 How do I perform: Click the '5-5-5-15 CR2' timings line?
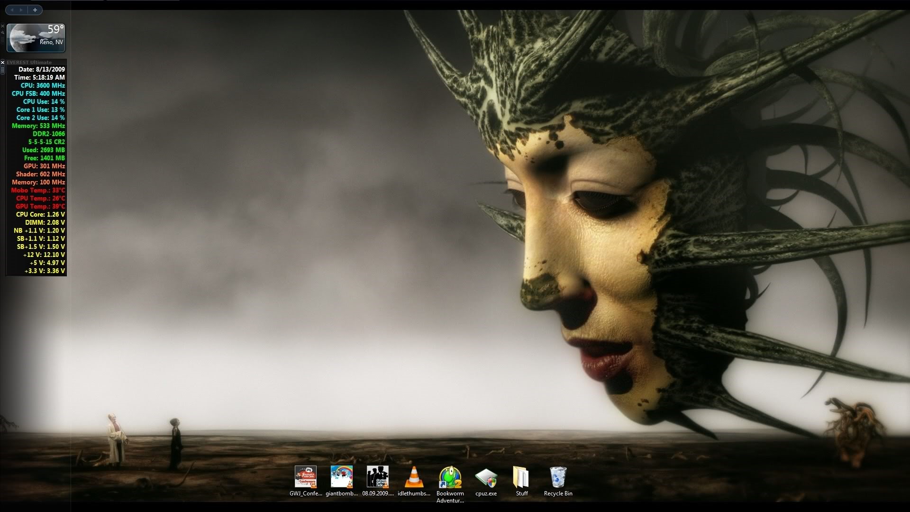[x=46, y=142]
